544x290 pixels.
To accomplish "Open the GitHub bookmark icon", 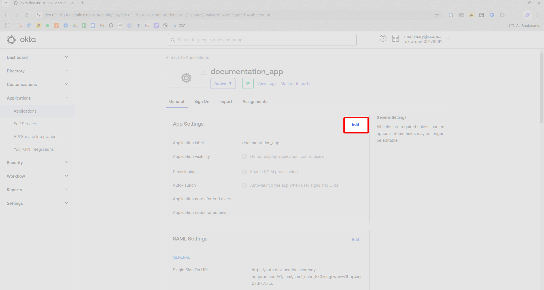I will 111,25.
